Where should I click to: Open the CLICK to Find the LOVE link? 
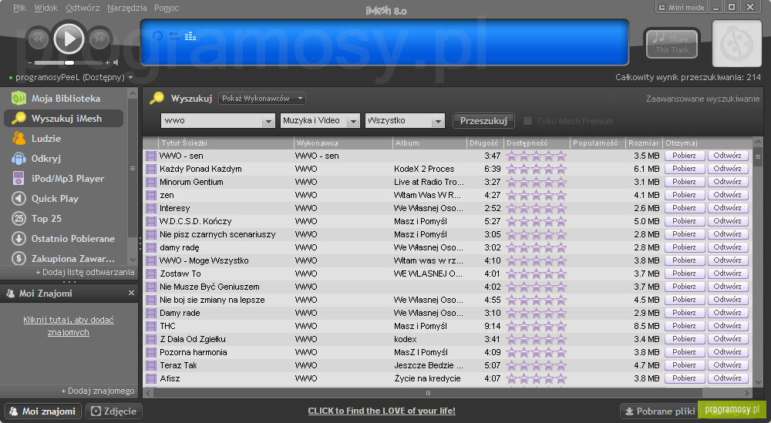tap(382, 411)
